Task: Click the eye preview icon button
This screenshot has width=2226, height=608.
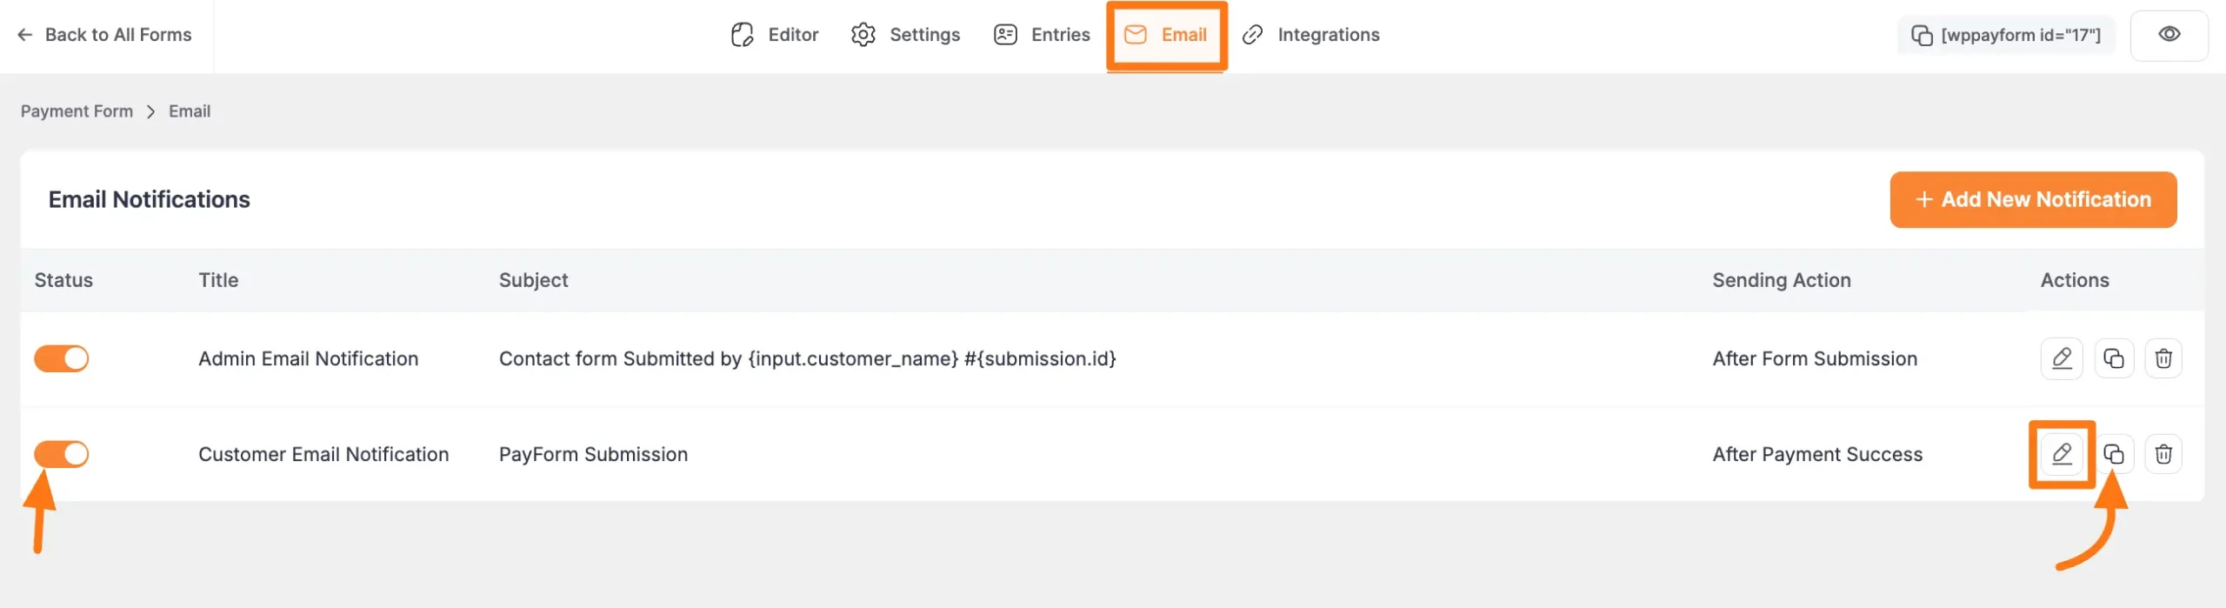Action: coord(2169,35)
